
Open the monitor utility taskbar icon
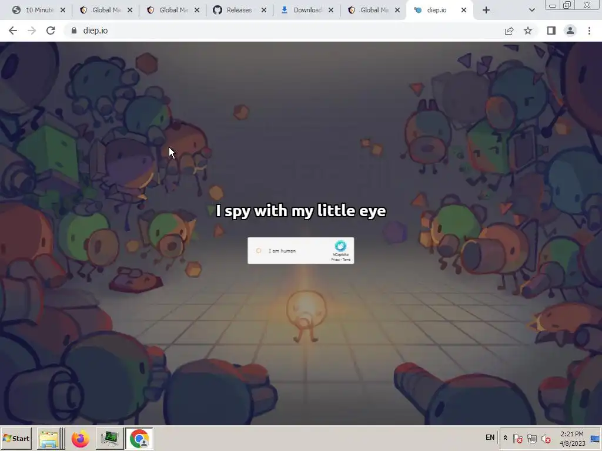(x=109, y=438)
